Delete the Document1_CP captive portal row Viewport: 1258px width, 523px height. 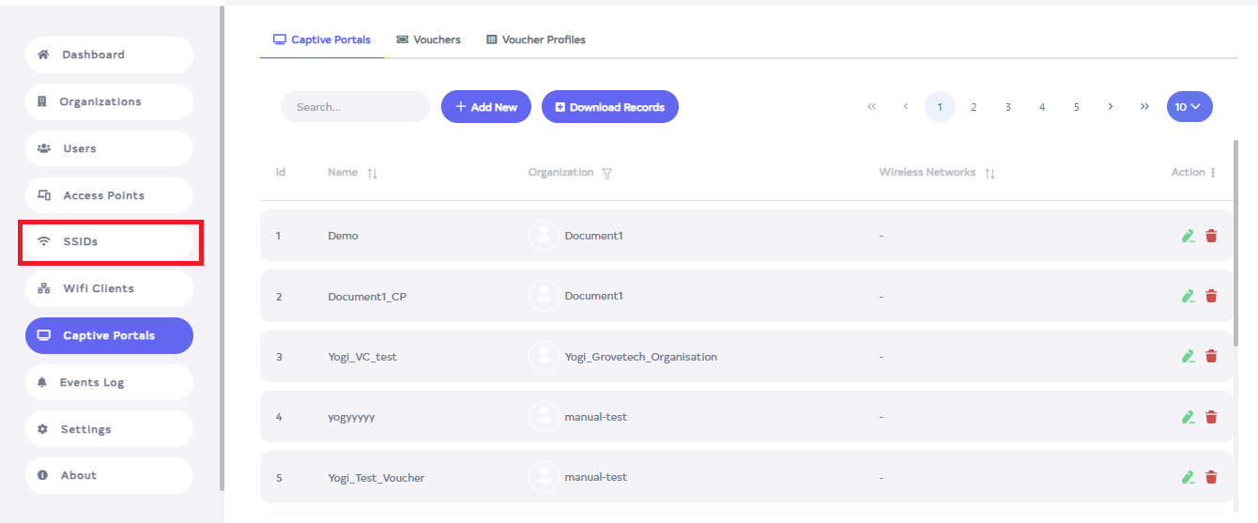1211,296
